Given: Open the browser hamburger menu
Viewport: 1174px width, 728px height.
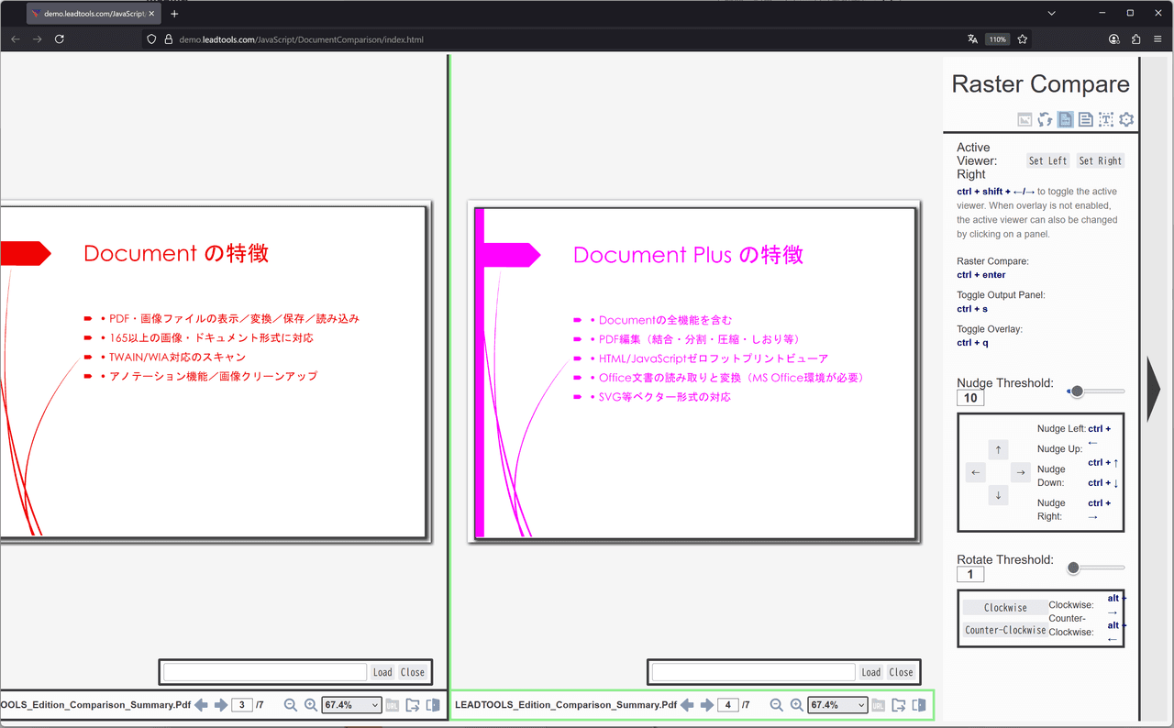Looking at the screenshot, I should point(1157,39).
